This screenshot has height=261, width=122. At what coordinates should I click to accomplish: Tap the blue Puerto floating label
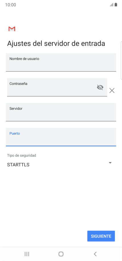pos(15,134)
